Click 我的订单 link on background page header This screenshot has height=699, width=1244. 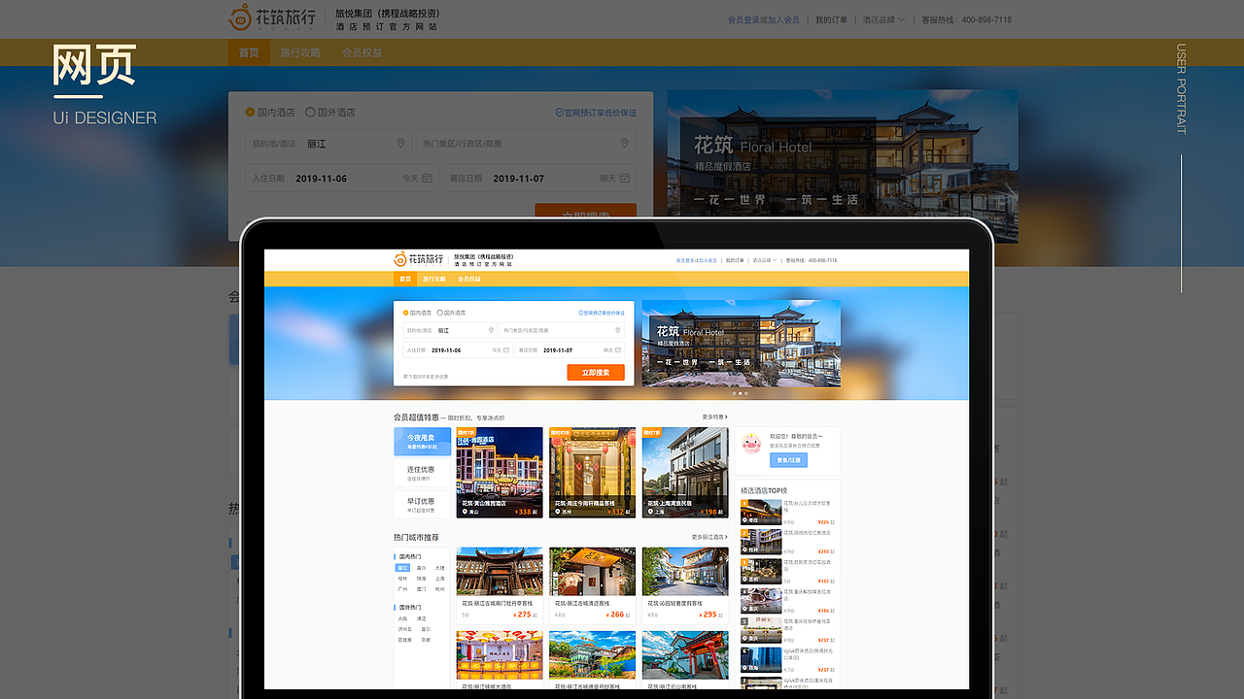(831, 19)
